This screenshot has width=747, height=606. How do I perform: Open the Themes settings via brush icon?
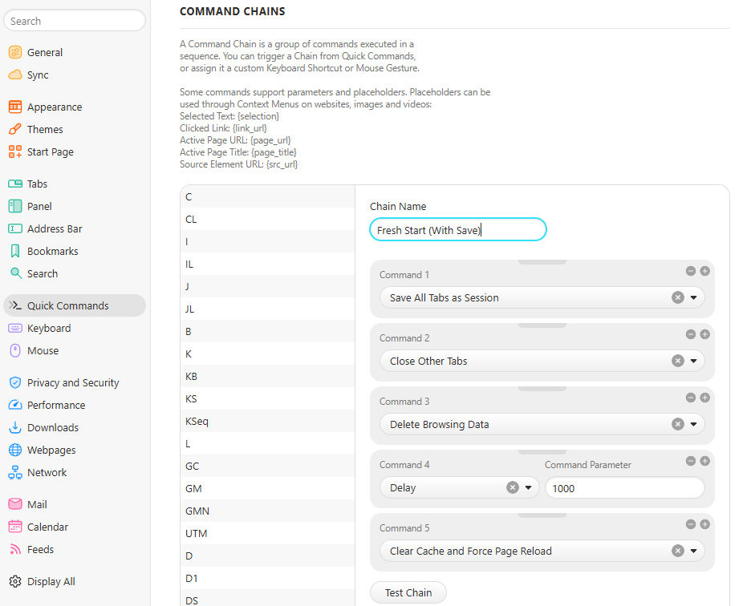15,129
